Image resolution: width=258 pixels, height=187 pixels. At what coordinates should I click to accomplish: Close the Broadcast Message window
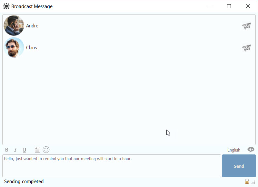248,6
